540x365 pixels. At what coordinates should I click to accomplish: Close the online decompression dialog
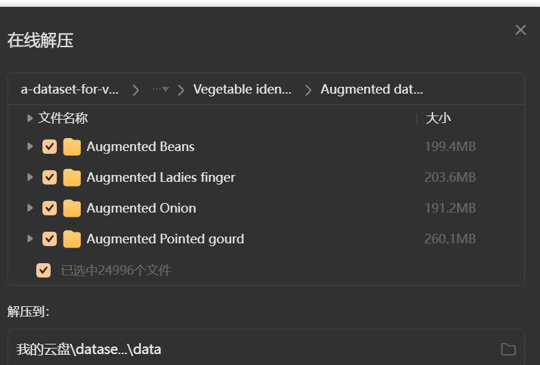tap(521, 30)
